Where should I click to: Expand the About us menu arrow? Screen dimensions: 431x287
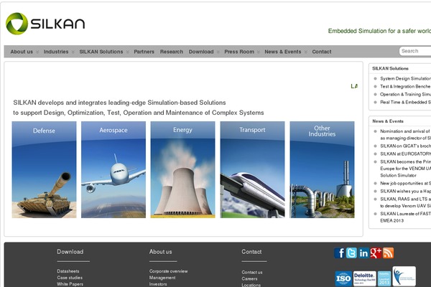point(37,52)
